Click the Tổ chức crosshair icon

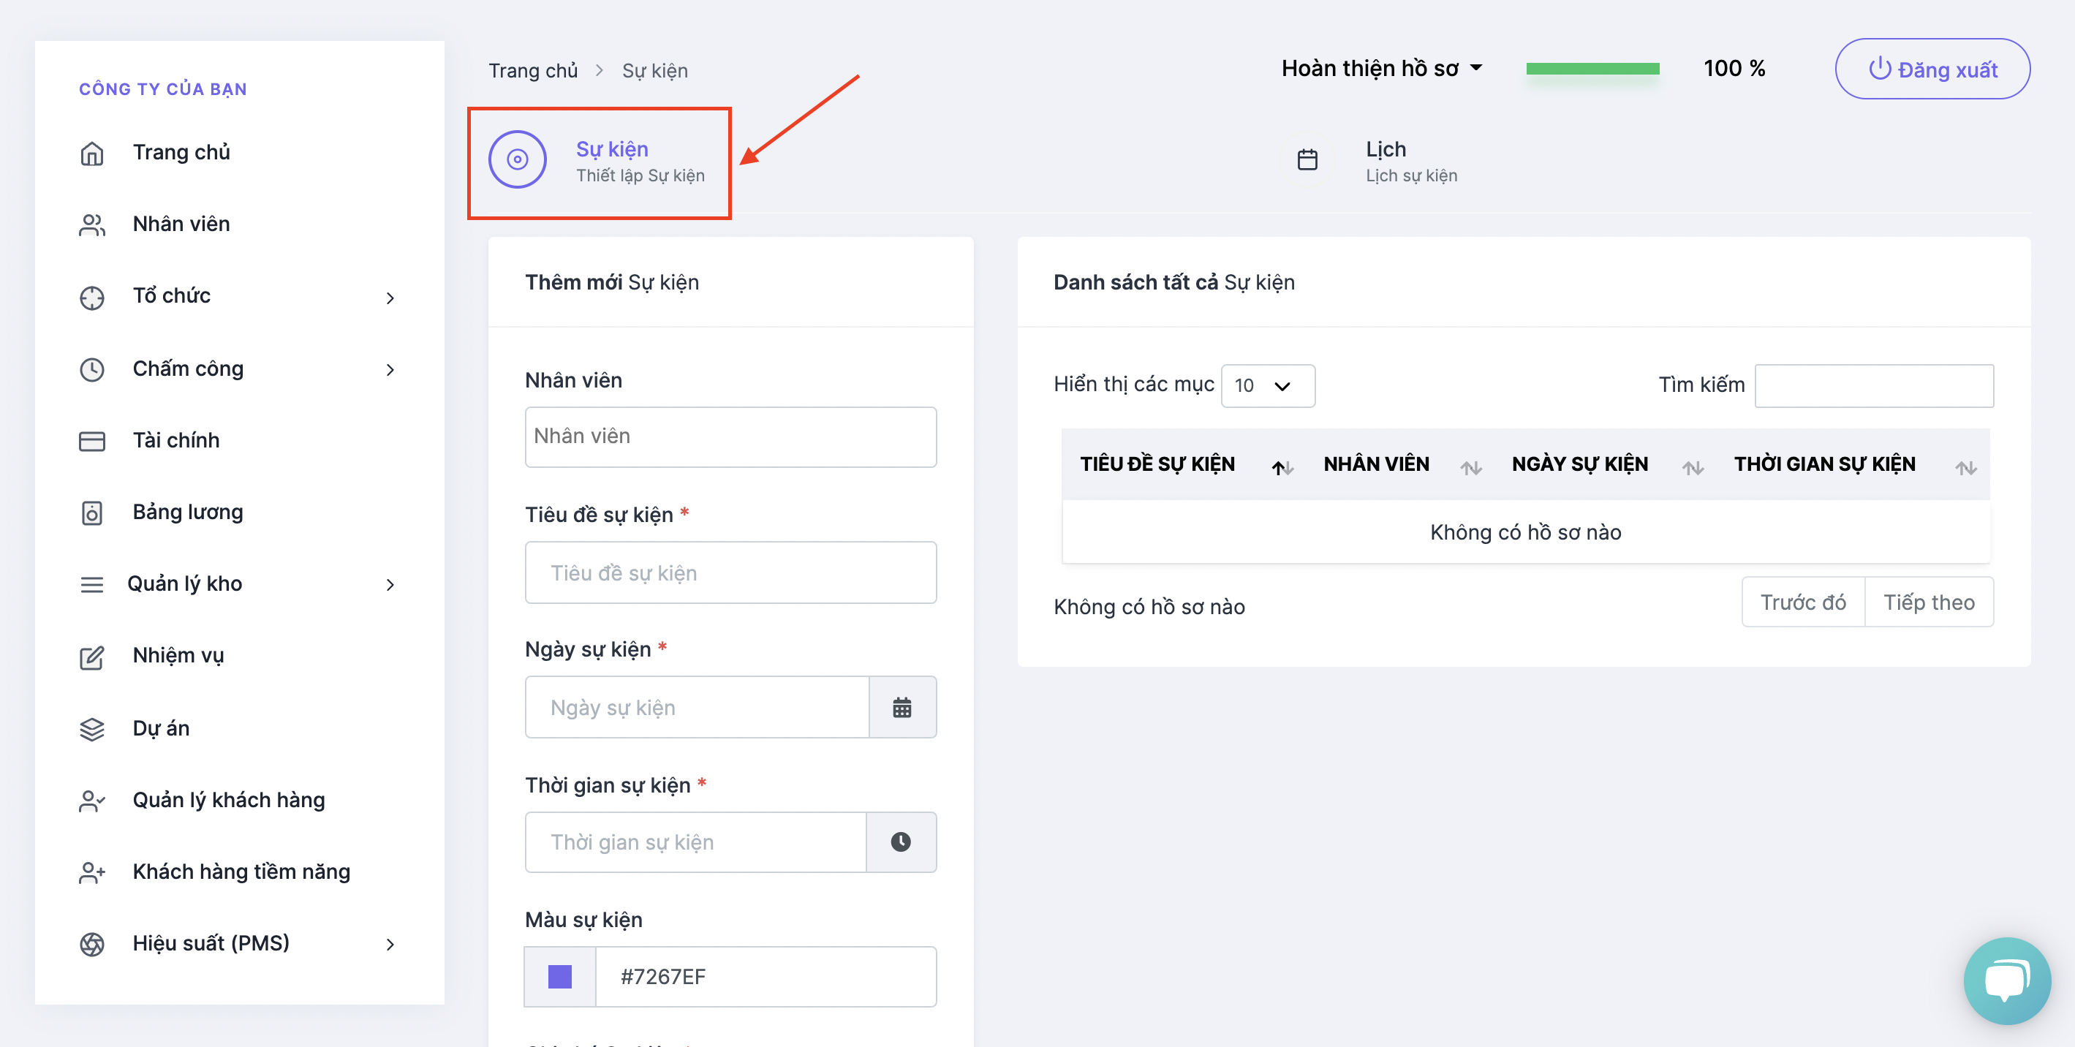[92, 297]
